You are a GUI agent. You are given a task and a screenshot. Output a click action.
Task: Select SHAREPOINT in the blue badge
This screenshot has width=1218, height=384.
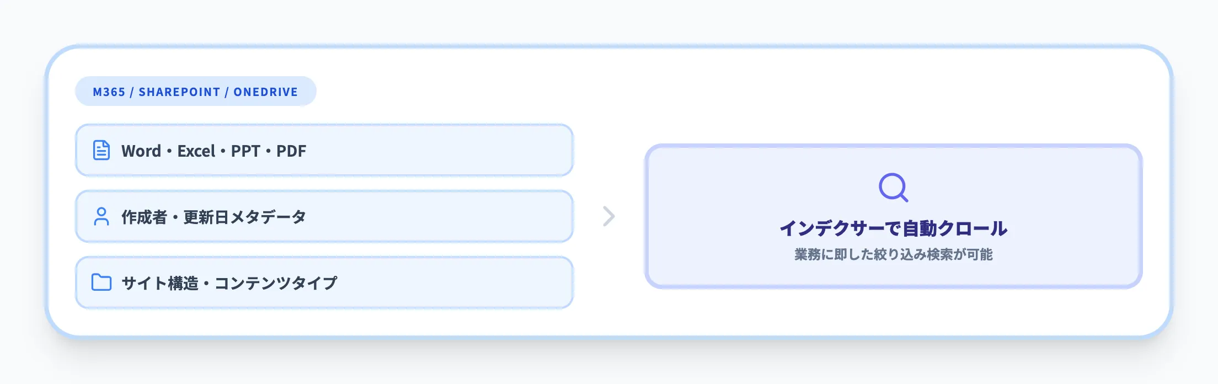[x=179, y=92]
